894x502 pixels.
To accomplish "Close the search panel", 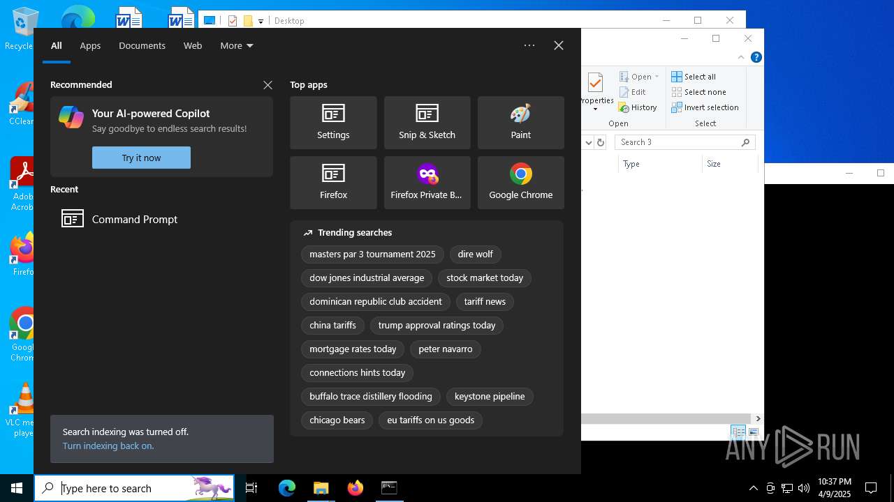I will pos(559,45).
